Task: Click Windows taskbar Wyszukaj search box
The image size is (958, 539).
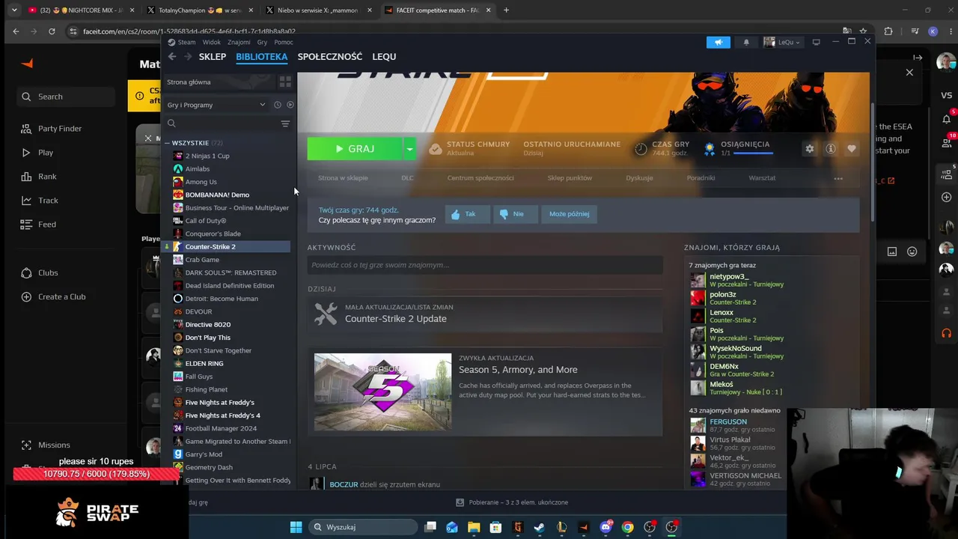Action: coord(363,527)
